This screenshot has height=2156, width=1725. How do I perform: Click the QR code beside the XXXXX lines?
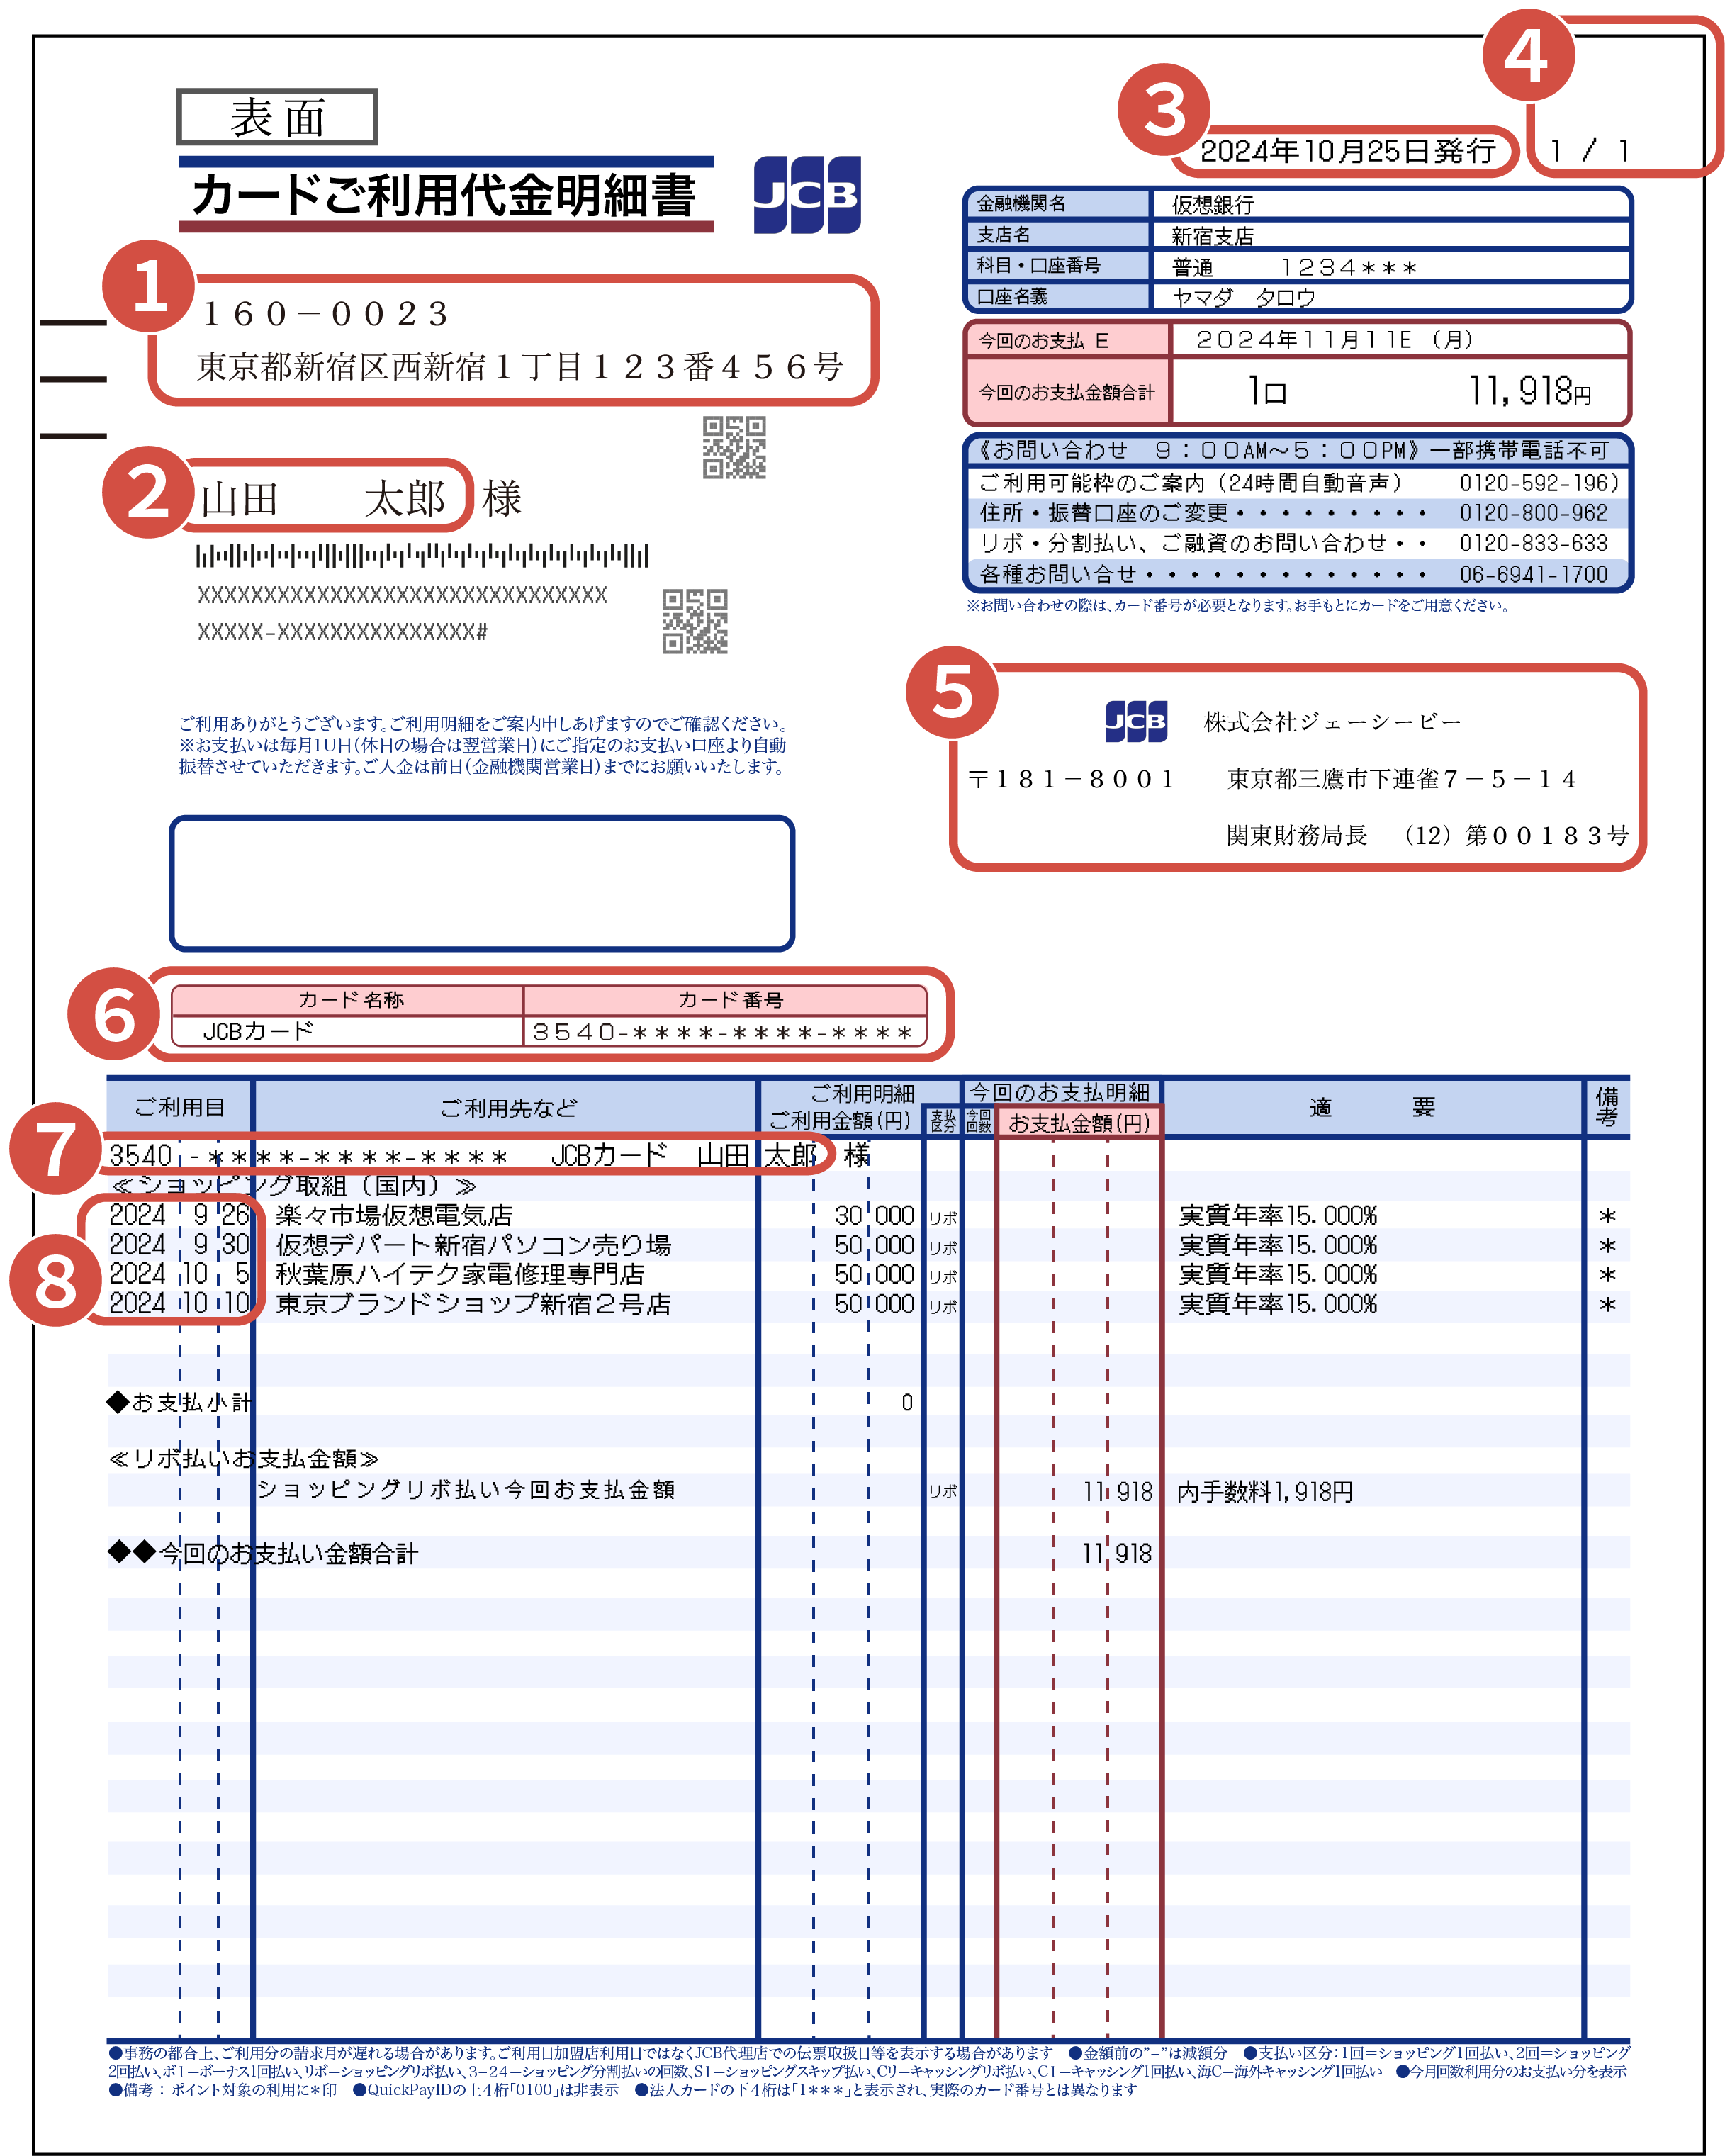pyautogui.click(x=694, y=621)
